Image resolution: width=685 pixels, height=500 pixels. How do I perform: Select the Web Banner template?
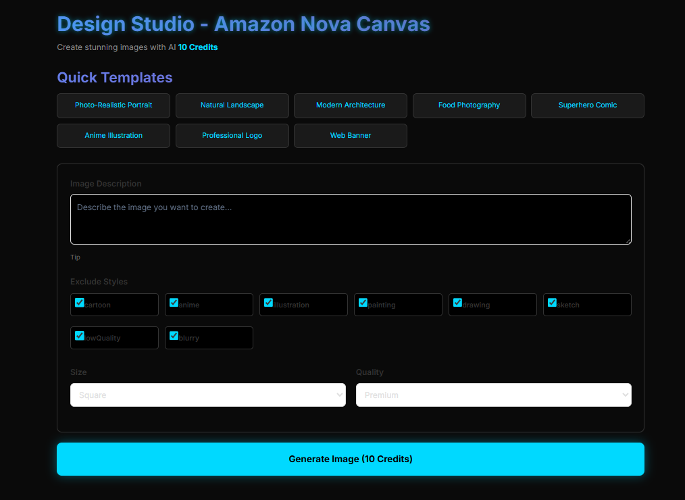[351, 136]
